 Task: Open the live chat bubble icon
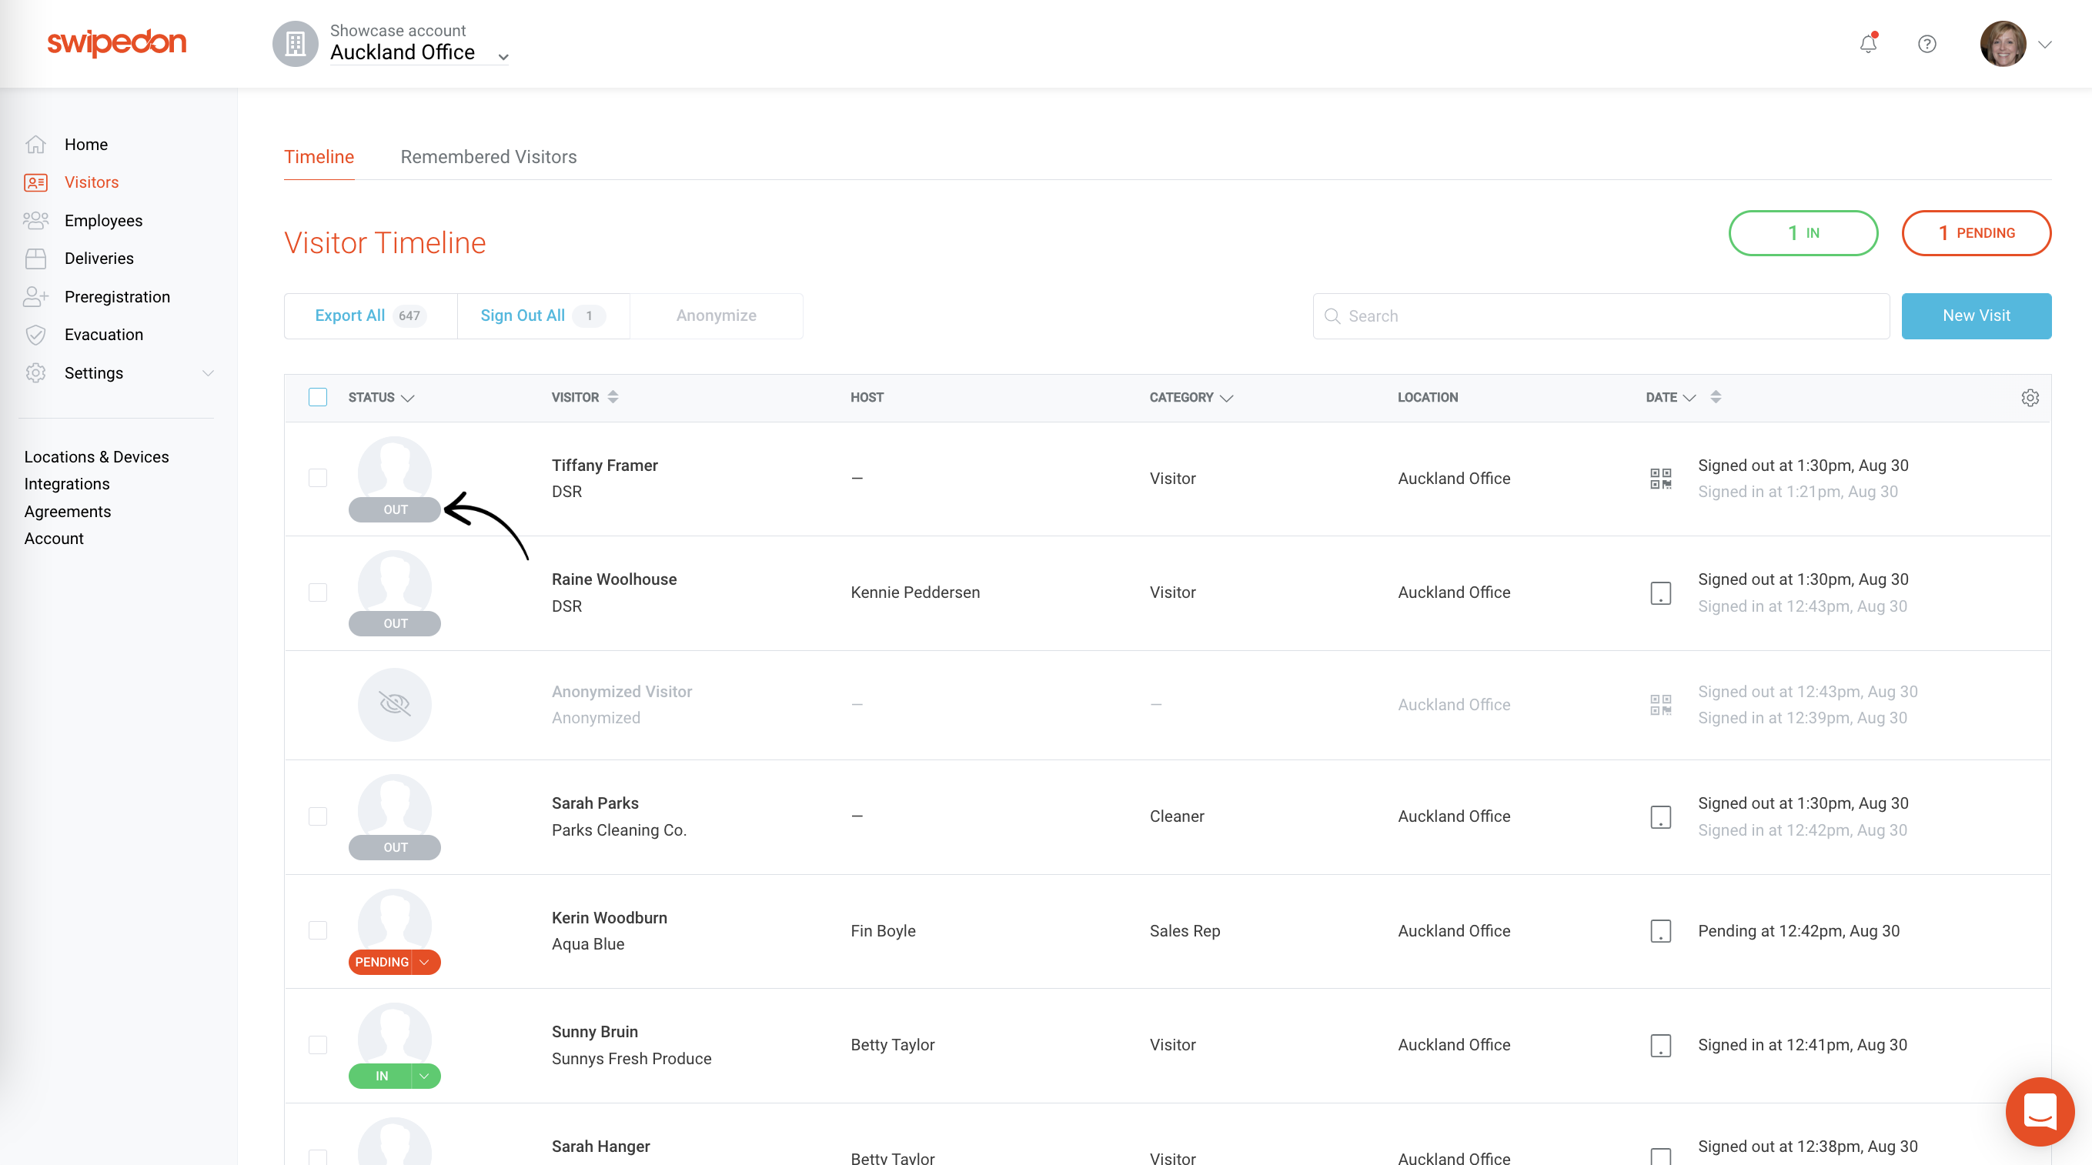pyautogui.click(x=2039, y=1110)
